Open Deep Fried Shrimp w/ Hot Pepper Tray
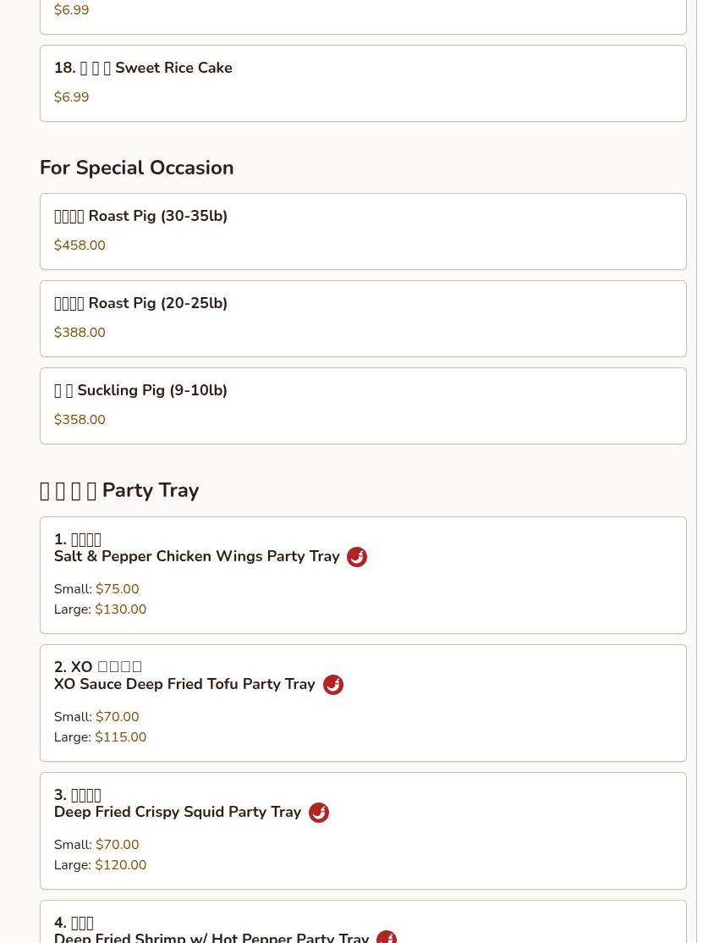 point(363,922)
